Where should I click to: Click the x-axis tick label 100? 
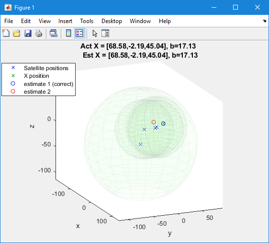click(x=101, y=221)
